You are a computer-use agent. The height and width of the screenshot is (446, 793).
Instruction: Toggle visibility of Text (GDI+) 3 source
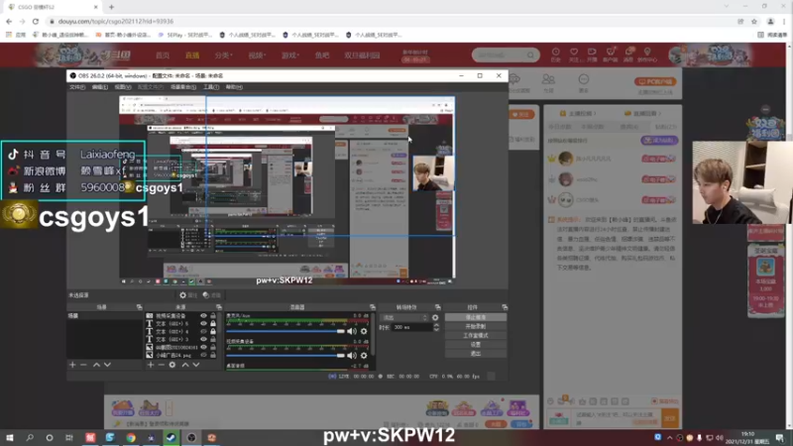[x=203, y=339]
